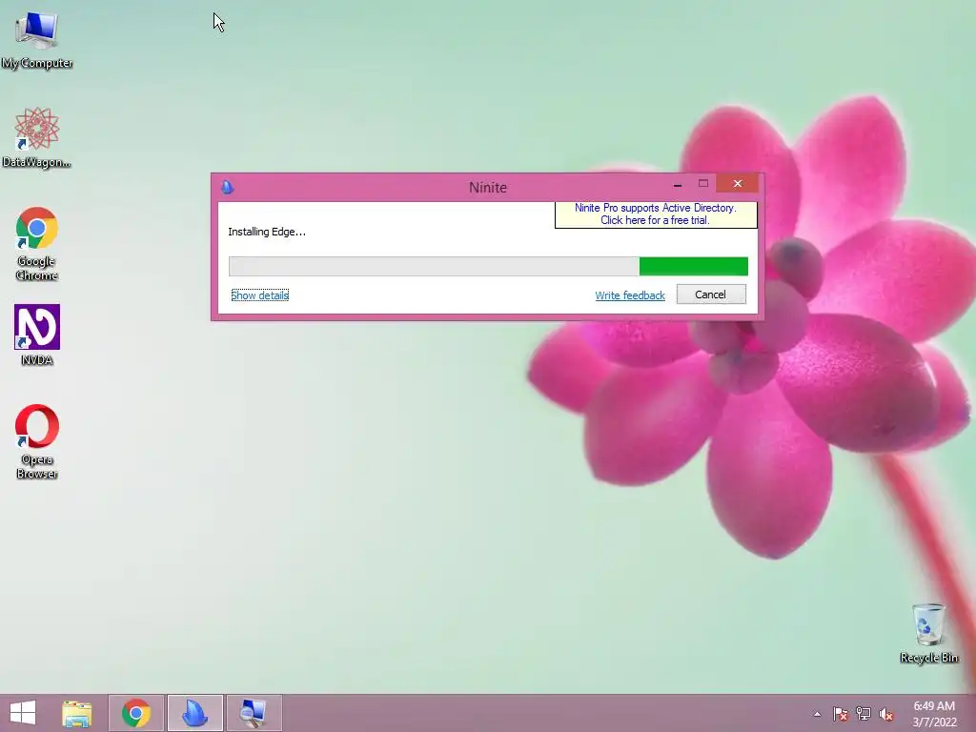Image resolution: width=976 pixels, height=732 pixels.
Task: Open the computer magnifier taskbar app
Action: [254, 713]
